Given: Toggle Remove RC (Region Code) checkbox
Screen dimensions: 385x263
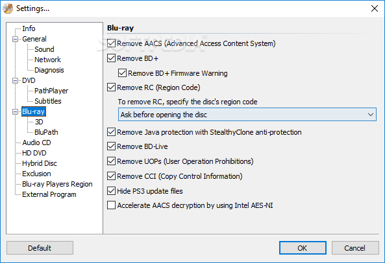Looking at the screenshot, I should click(111, 87).
